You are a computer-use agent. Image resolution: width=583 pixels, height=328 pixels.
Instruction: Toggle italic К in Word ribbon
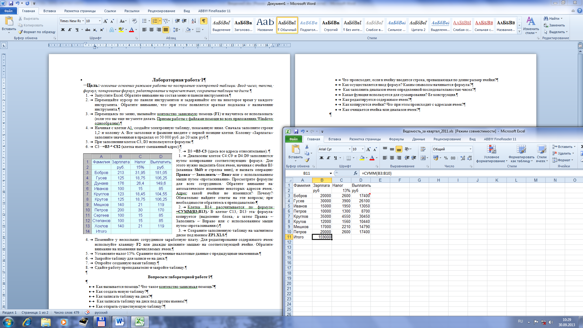click(x=70, y=30)
